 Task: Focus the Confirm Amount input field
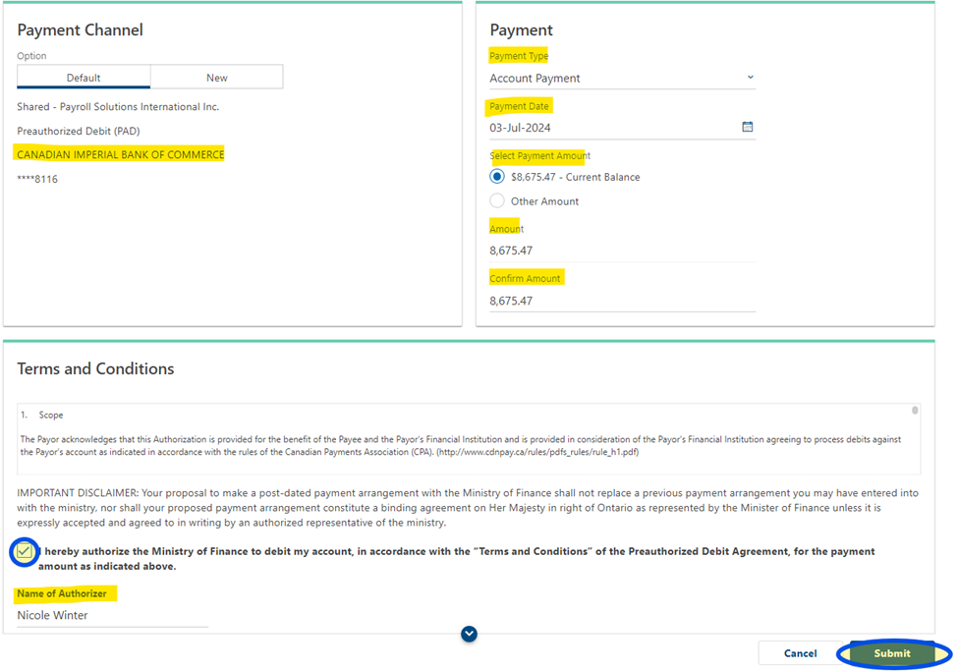(622, 301)
